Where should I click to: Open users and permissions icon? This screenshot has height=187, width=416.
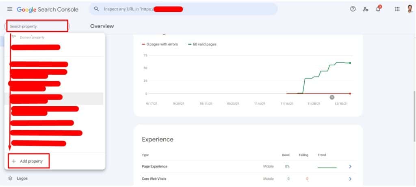point(366,9)
